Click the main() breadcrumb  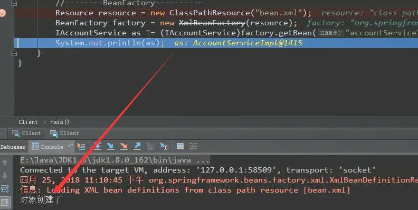[60, 122]
